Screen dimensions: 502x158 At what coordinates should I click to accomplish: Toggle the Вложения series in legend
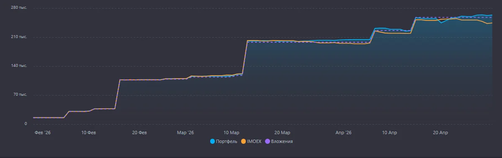[x=279, y=141]
